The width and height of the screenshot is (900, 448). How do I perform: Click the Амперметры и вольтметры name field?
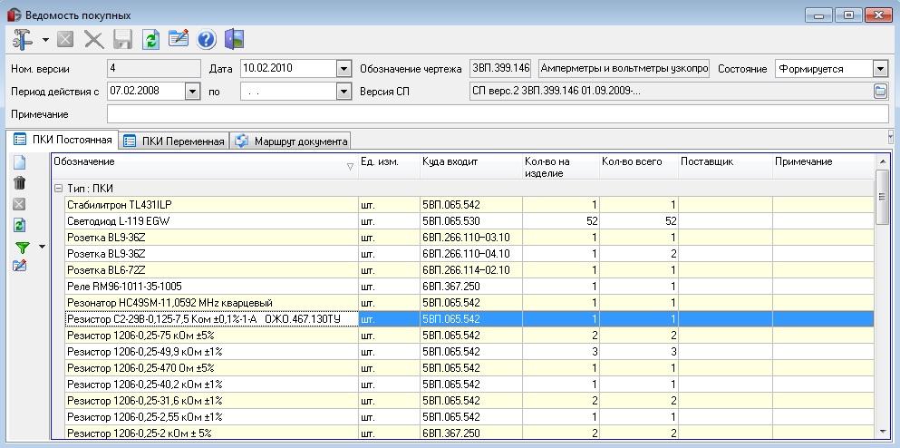point(624,68)
